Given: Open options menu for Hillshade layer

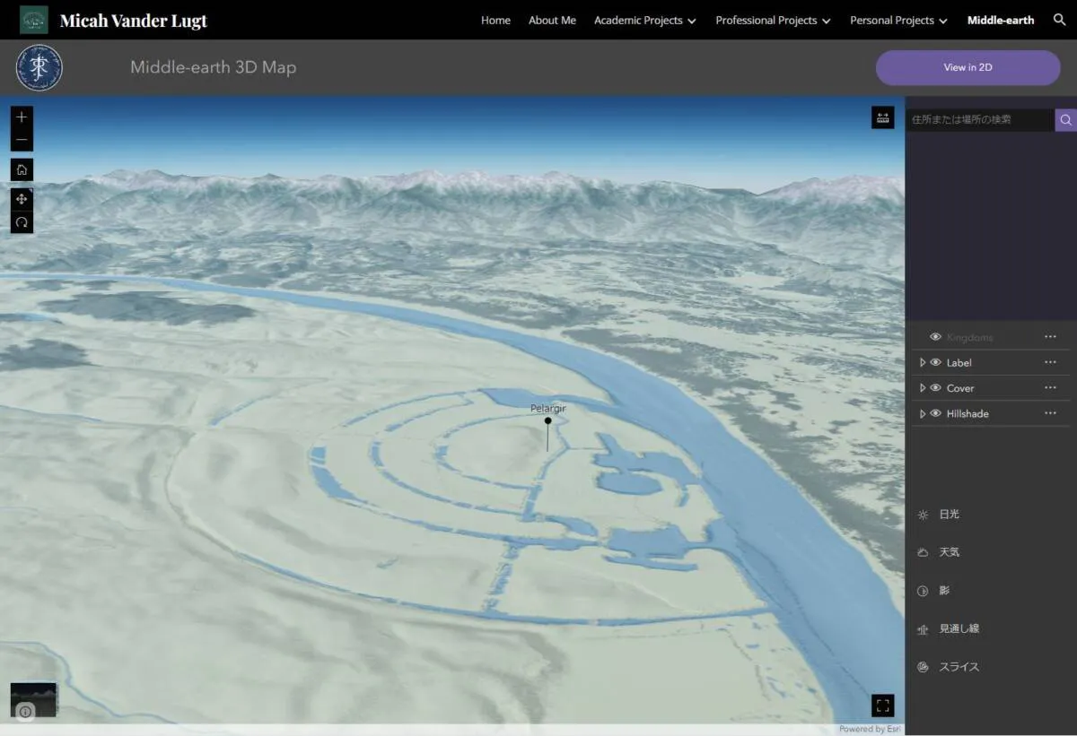Looking at the screenshot, I should pyautogui.click(x=1050, y=413).
